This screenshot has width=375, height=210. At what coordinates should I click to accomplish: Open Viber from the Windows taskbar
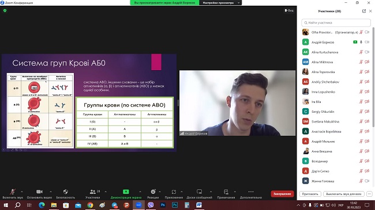(x=151, y=205)
